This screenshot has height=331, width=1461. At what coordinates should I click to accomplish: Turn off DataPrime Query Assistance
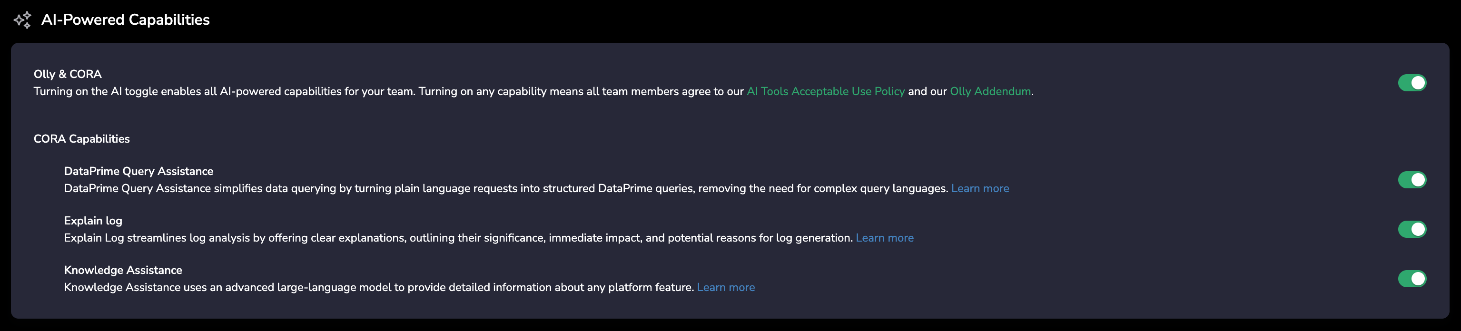[x=1412, y=179]
